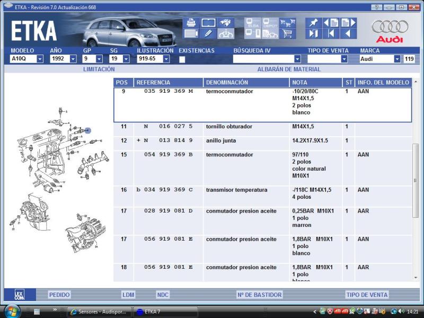Click the NOTA column header
424x318 pixels.
coord(315,83)
